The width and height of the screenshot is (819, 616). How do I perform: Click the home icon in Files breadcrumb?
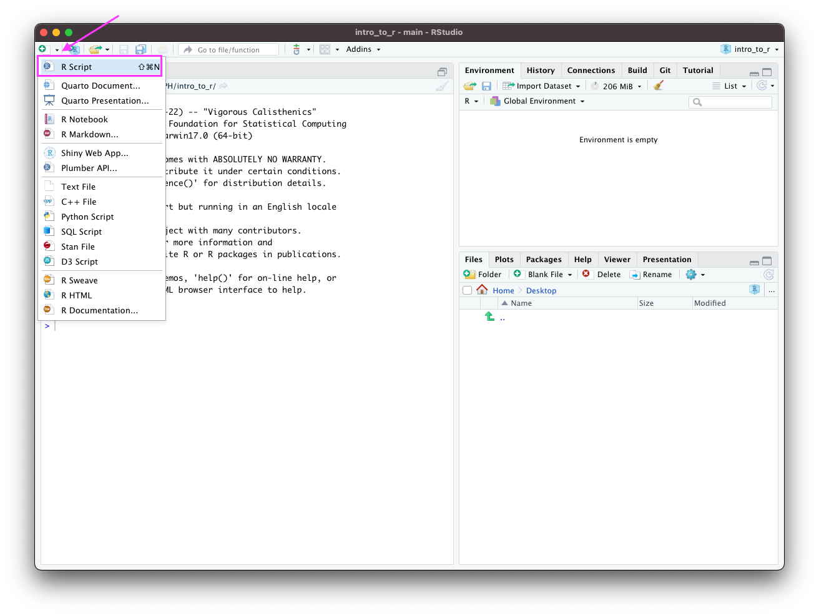tap(482, 290)
